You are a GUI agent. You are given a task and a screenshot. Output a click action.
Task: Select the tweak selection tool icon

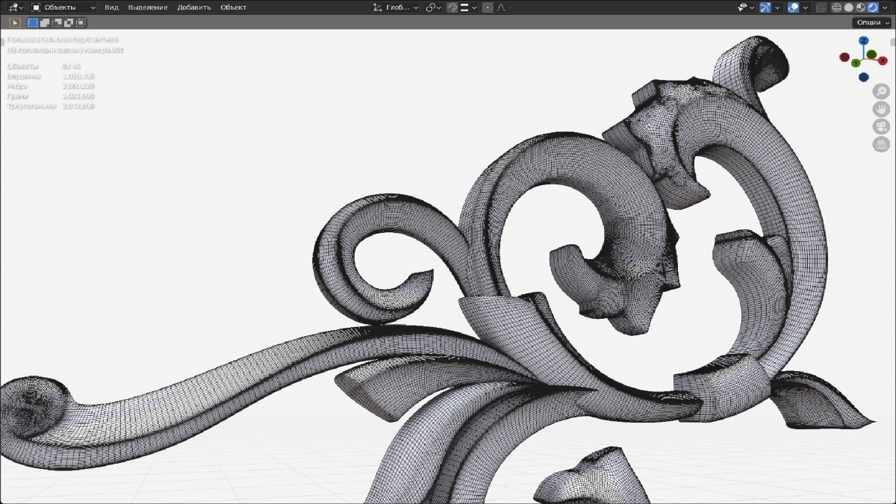(14, 22)
